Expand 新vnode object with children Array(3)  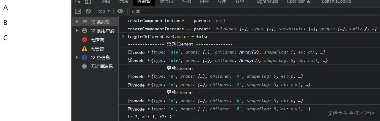point(149,60)
